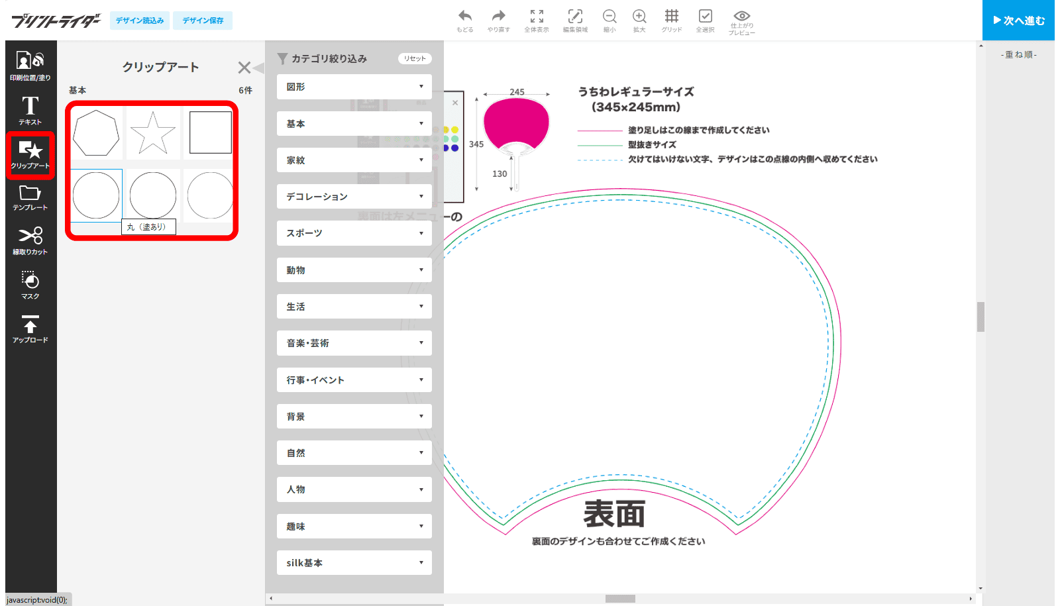Expand the 図形 category dropdown
The width and height of the screenshot is (1060, 606).
point(354,87)
